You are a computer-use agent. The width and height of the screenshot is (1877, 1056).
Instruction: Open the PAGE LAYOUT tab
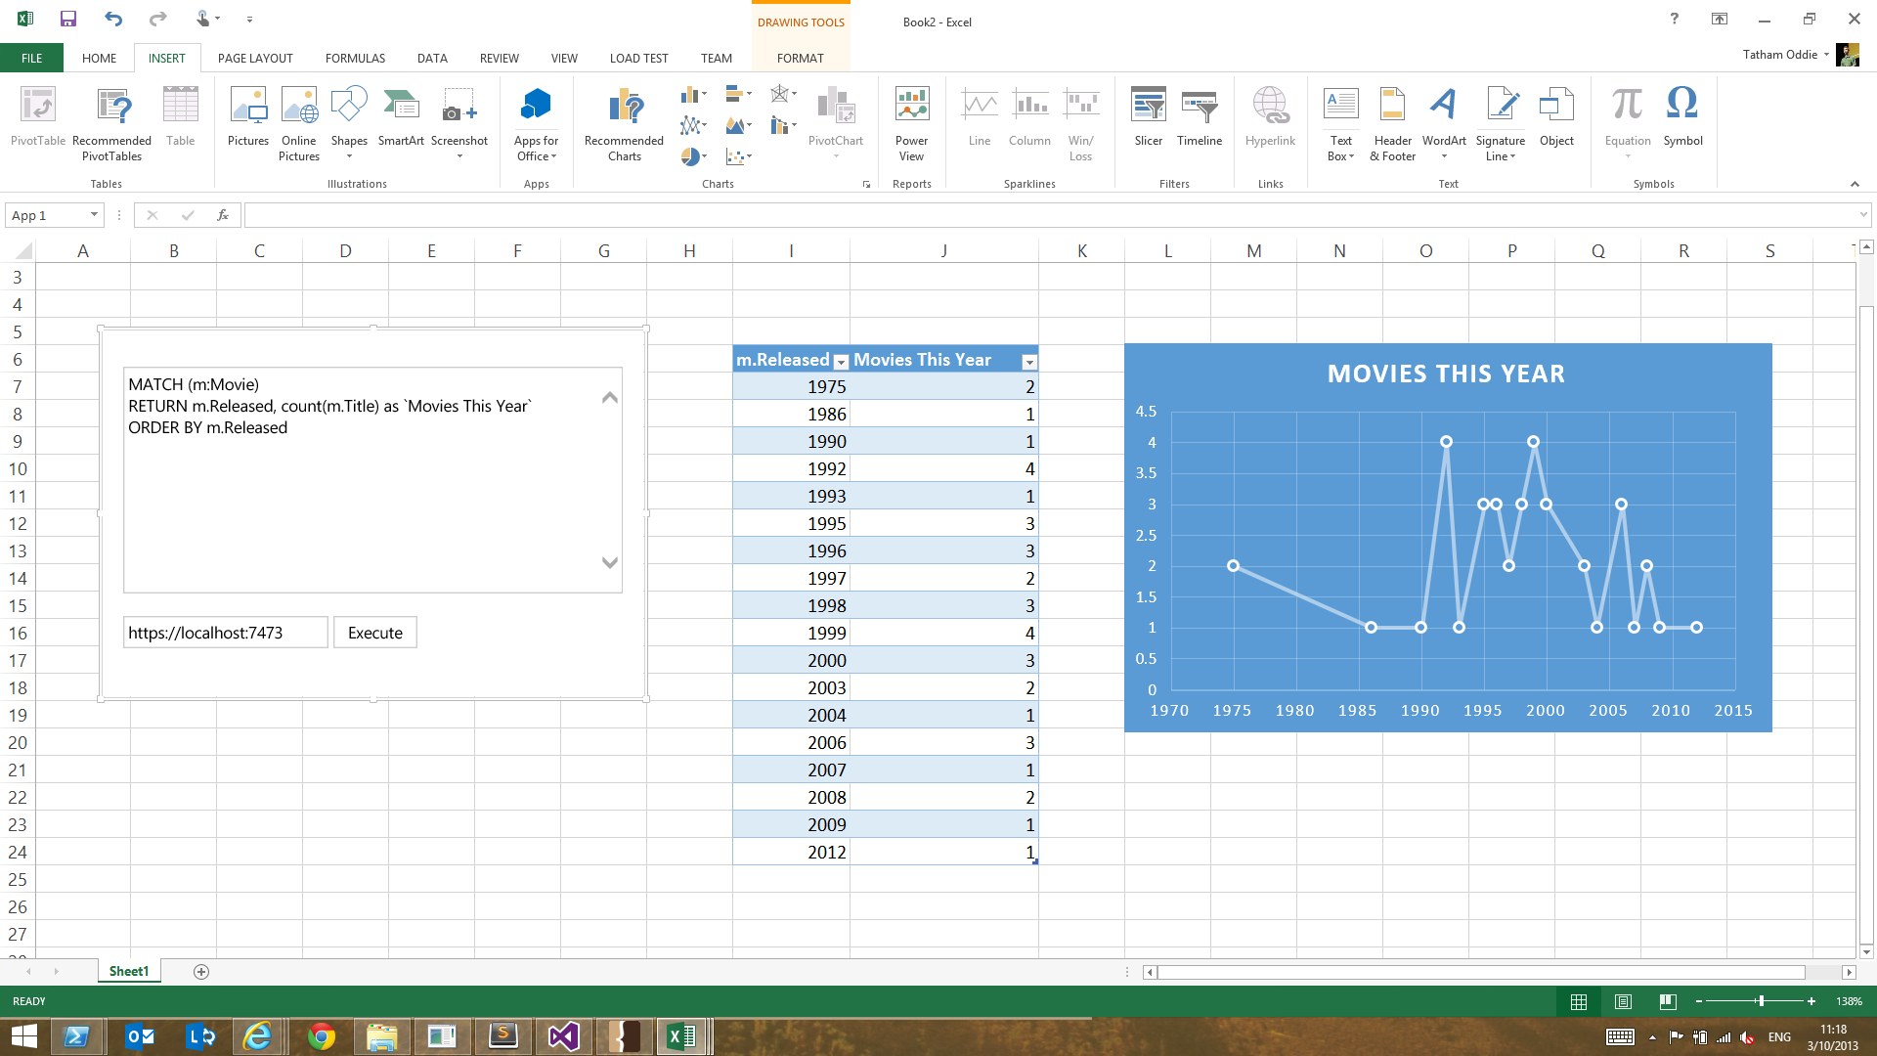[x=255, y=58]
